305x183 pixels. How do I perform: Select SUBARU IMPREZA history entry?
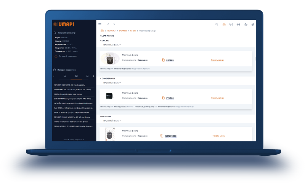coord(74,99)
